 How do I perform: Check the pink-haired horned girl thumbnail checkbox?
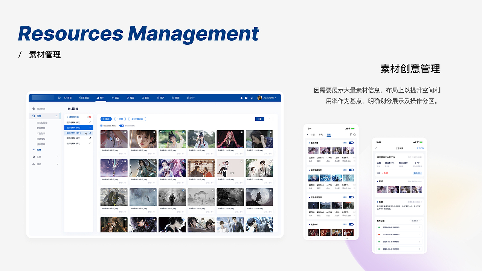point(241,132)
